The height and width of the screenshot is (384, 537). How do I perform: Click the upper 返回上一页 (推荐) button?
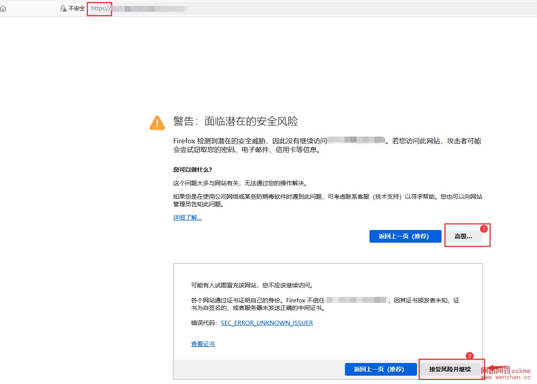tap(405, 236)
